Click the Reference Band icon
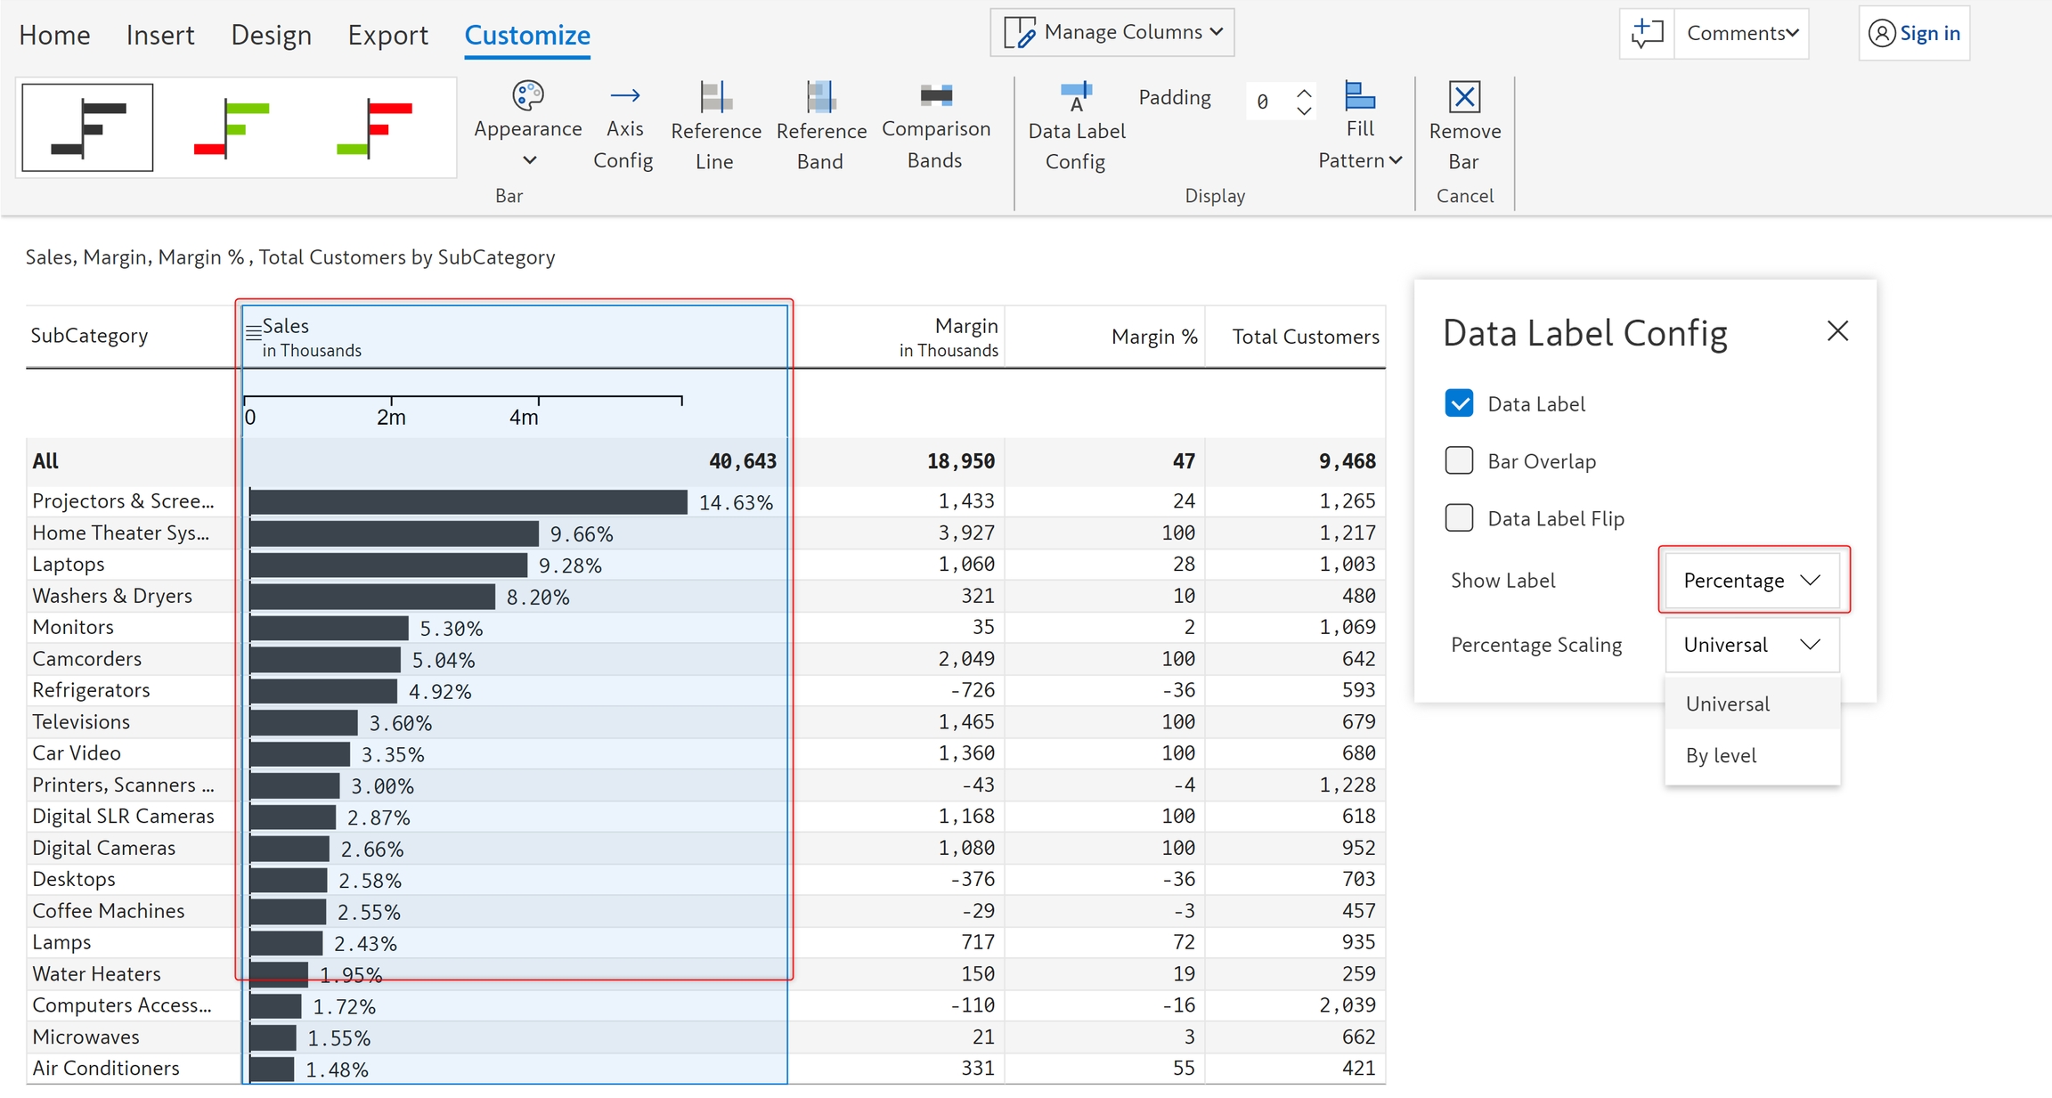 pyautogui.click(x=820, y=97)
